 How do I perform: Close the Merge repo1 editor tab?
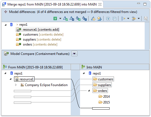100,4
